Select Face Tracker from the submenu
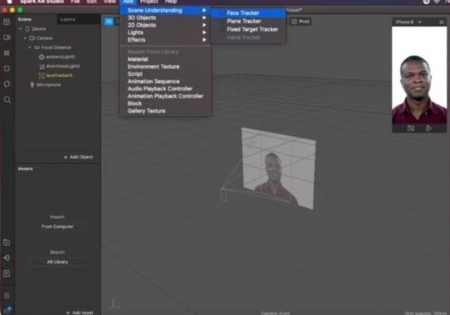Image resolution: width=450 pixels, height=315 pixels. point(243,13)
